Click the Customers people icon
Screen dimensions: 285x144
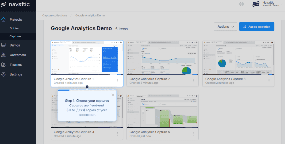pos(3,55)
